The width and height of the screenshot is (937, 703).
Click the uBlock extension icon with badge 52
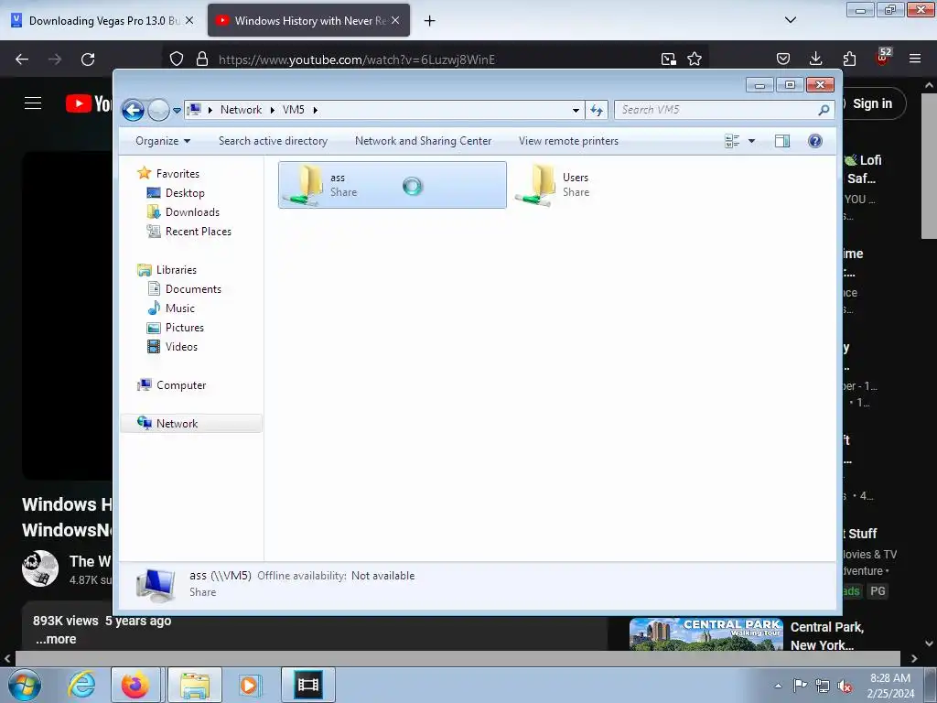[x=883, y=57]
